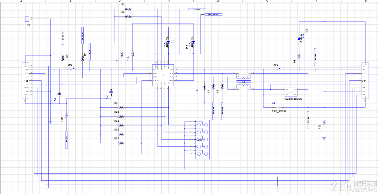Select the R10 100k resistor symbol
Screen dimensions: 379x194
(121, 117)
